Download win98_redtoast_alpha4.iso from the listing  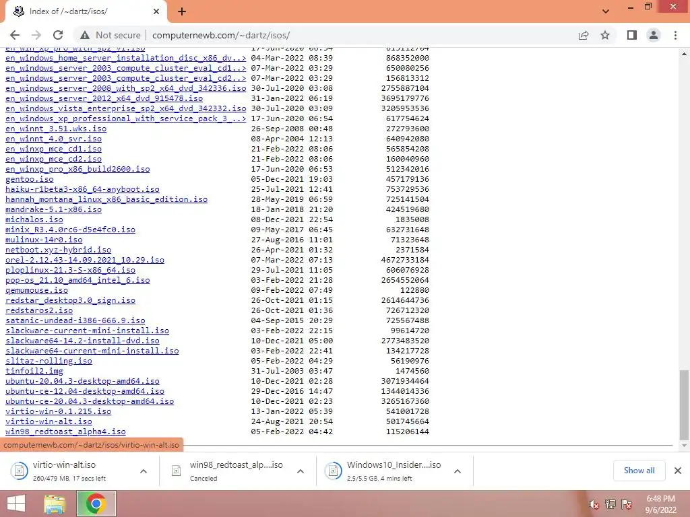pos(65,432)
